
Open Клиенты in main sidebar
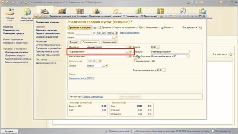[8, 27]
